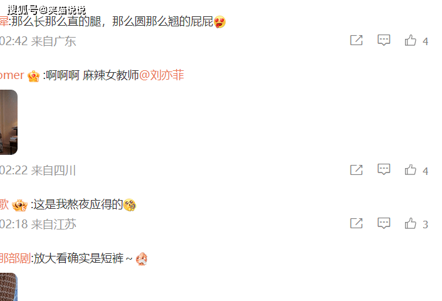Image resolution: width=442 pixels, height=301 pixels.
Task: Click the like count 3 on 江苏 comment
Action: (x=425, y=224)
